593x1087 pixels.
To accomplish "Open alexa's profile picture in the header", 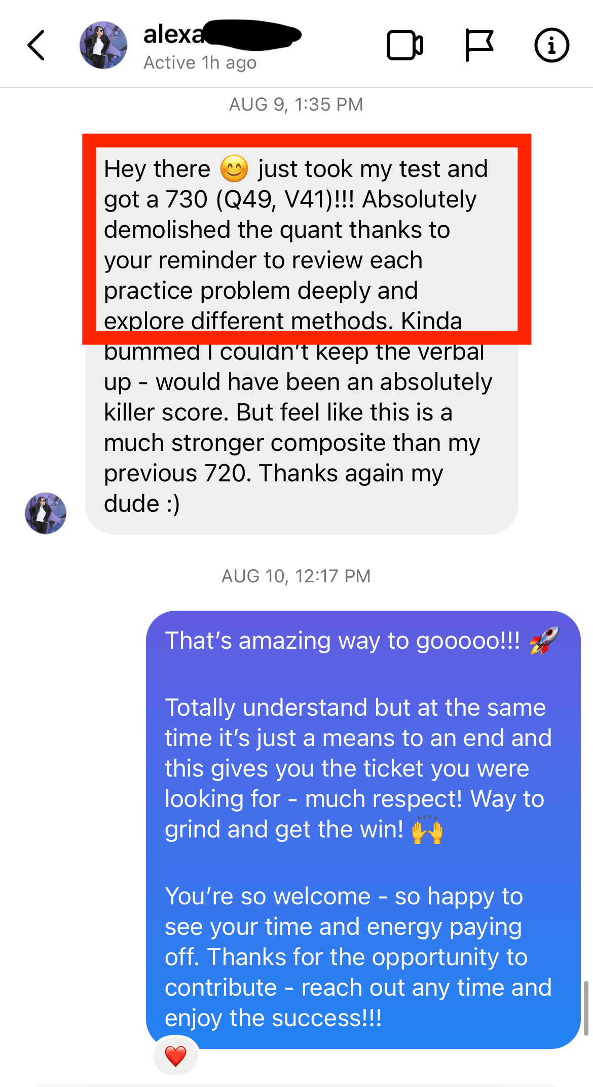I will 103,45.
